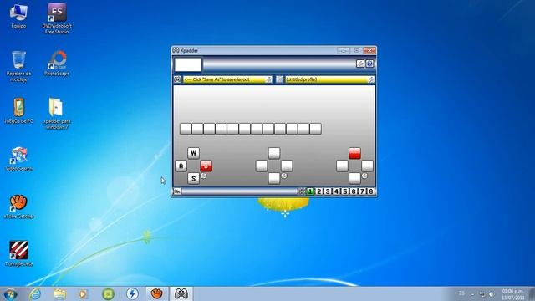Click the ES language indicator in tray
535x301 pixels.
461,293
